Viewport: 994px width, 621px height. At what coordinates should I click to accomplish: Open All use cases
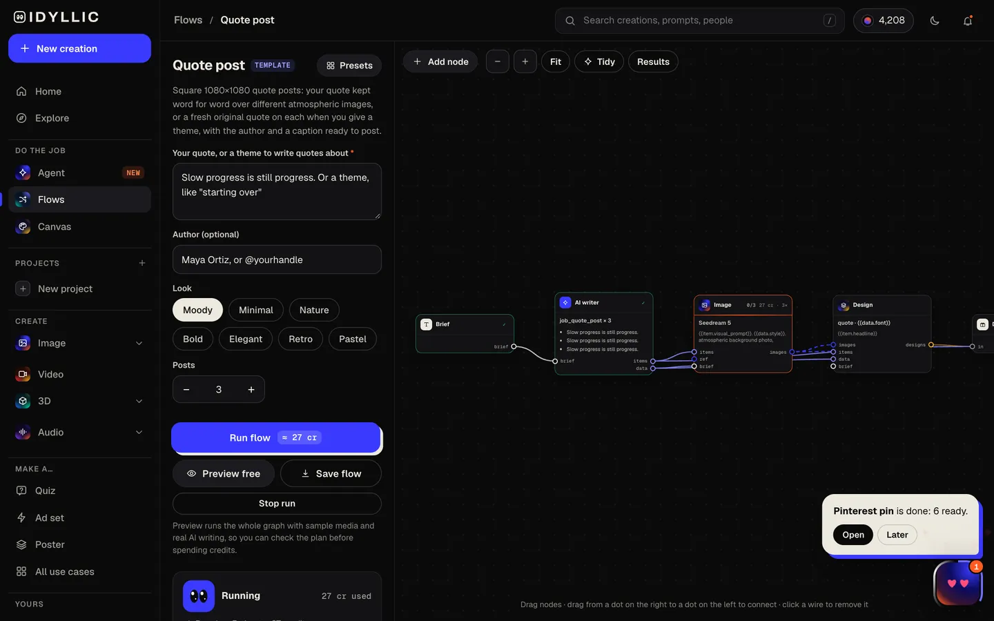79,571
